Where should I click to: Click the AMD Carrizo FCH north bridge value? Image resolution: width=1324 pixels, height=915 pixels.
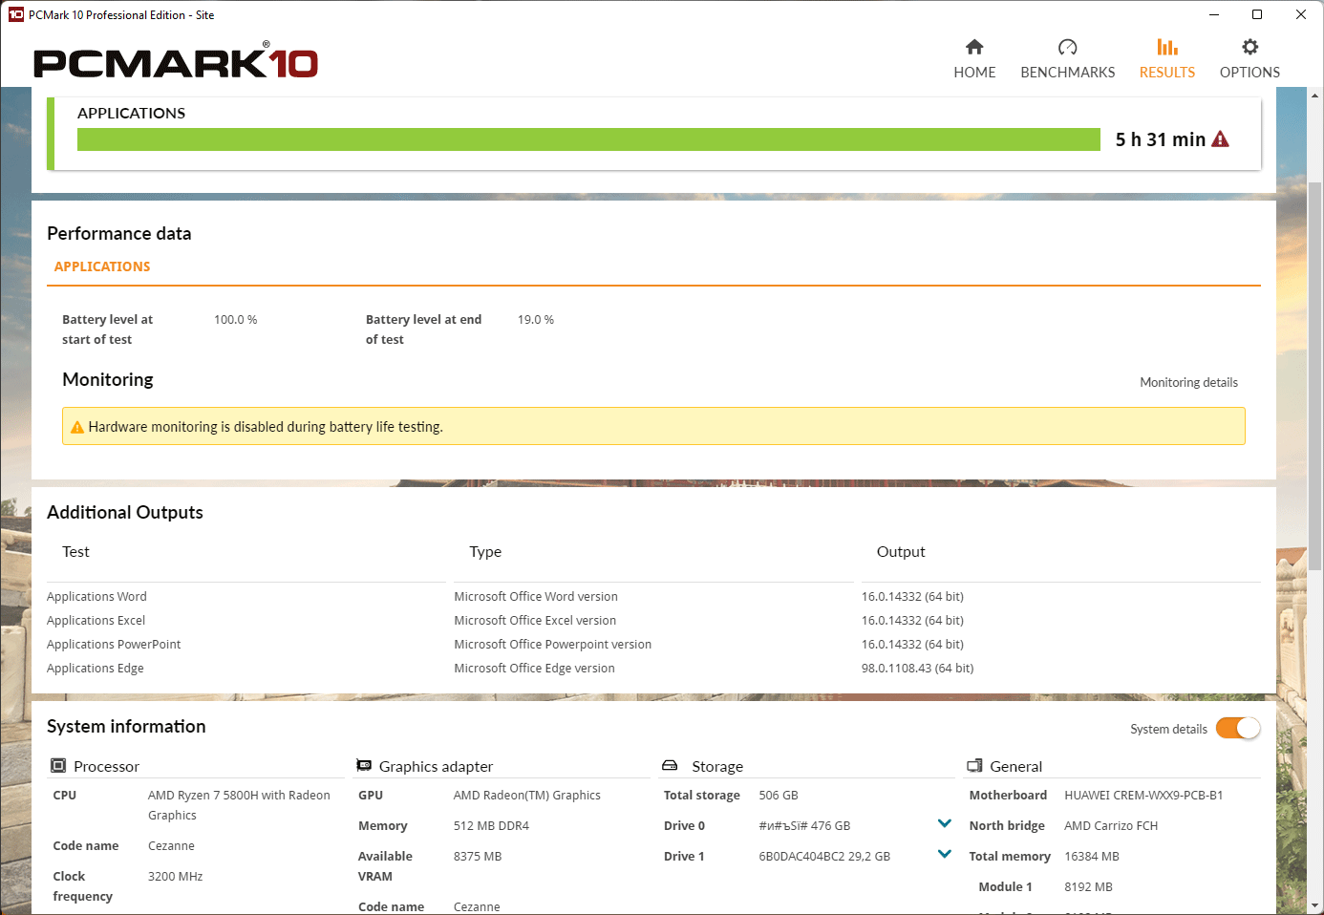(1111, 826)
